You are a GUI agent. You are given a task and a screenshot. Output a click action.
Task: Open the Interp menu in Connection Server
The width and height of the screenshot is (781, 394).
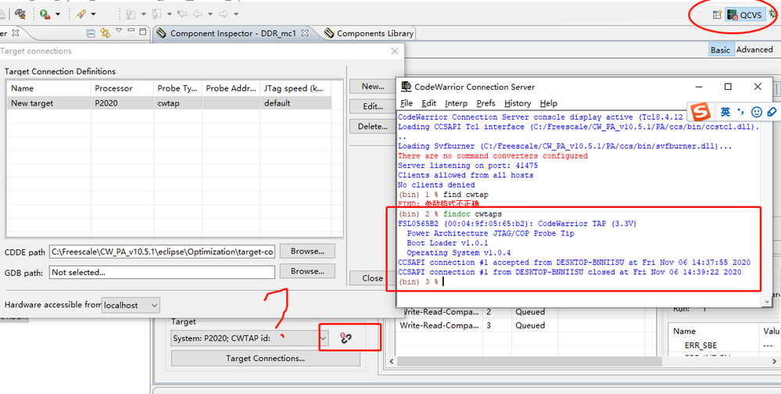(456, 103)
